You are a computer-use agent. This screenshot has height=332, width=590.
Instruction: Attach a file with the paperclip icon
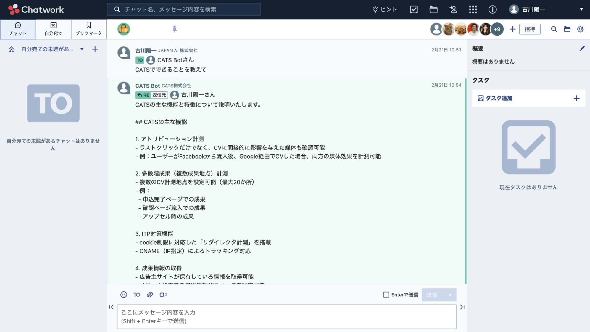(x=150, y=295)
